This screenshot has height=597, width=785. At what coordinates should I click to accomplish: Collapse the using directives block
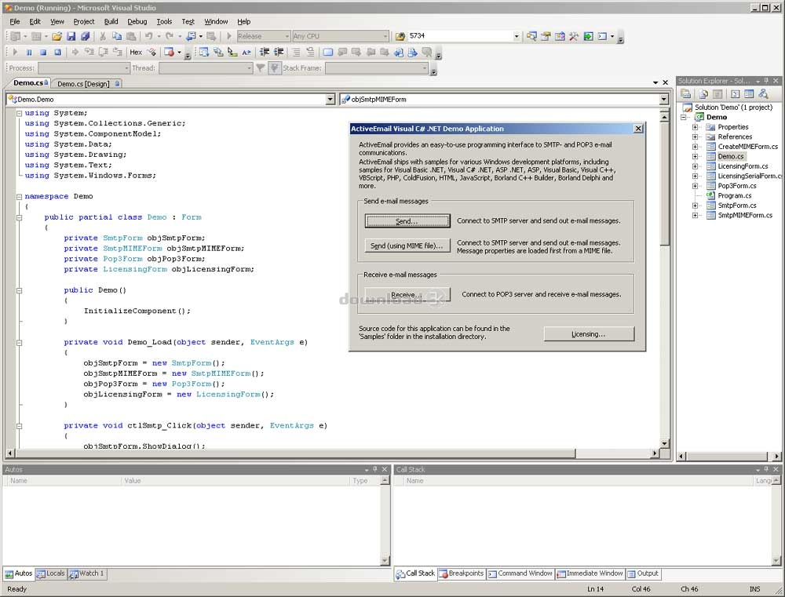tap(19, 114)
